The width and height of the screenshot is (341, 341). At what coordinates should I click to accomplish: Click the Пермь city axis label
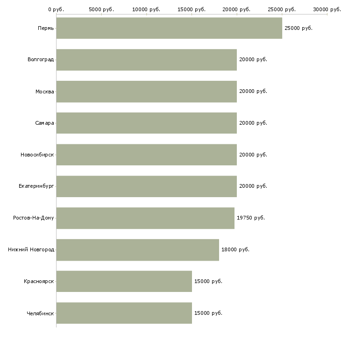pyautogui.click(x=46, y=28)
